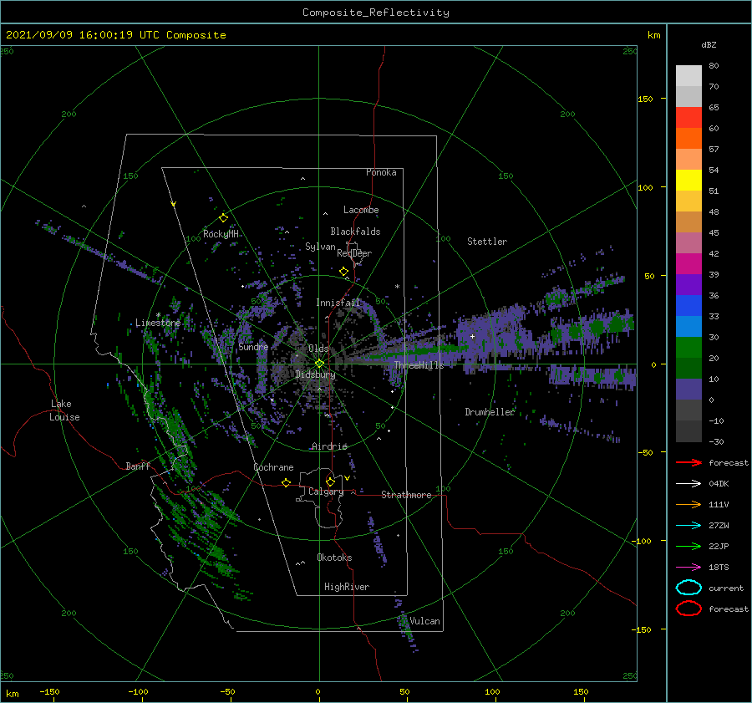Click the dBZ legend heading

tap(709, 44)
